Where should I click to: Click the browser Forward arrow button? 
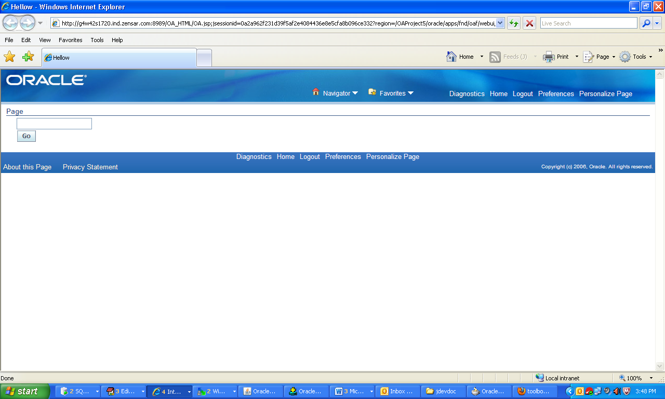[27, 23]
